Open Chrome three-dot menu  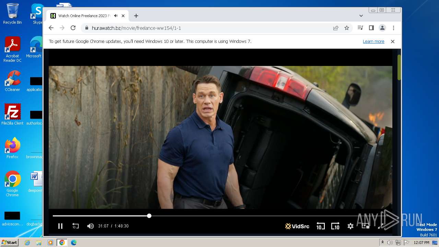[x=393, y=28]
